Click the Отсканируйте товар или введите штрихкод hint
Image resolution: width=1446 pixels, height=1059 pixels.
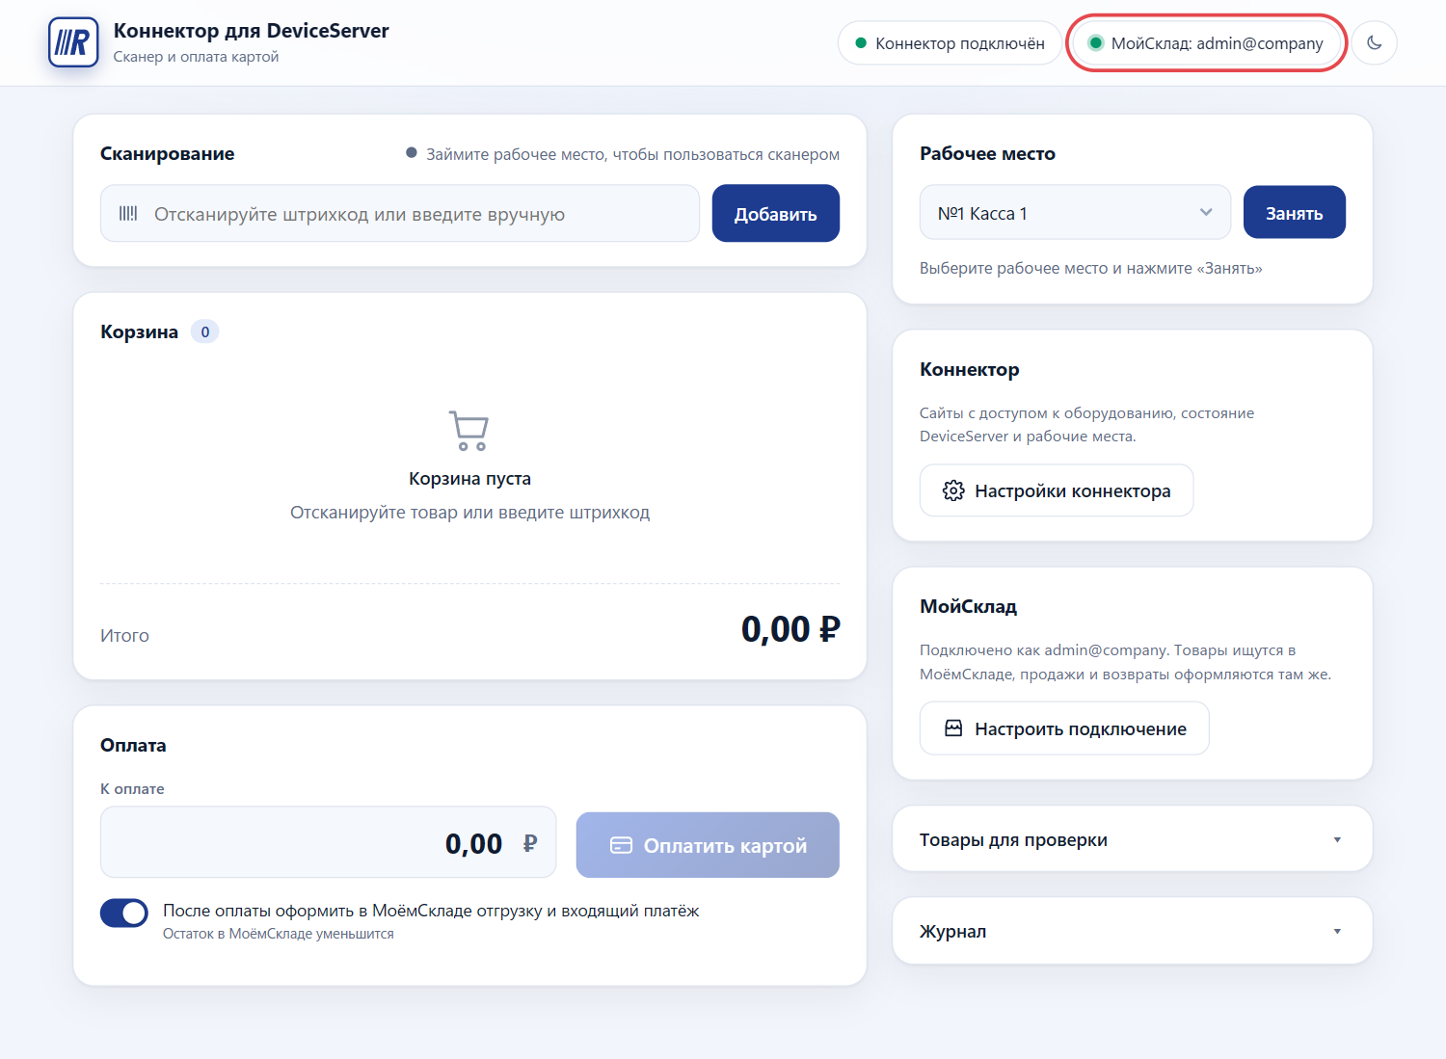[x=469, y=513]
